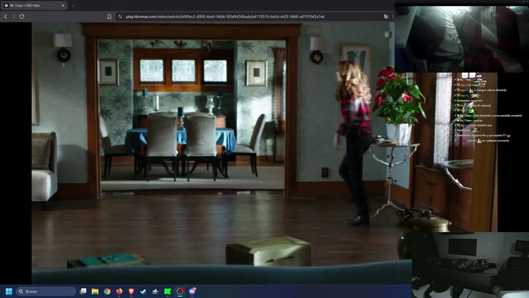This screenshot has width=529, height=298.
Task: Launch File Explorer from the taskbar
Action: (x=95, y=291)
